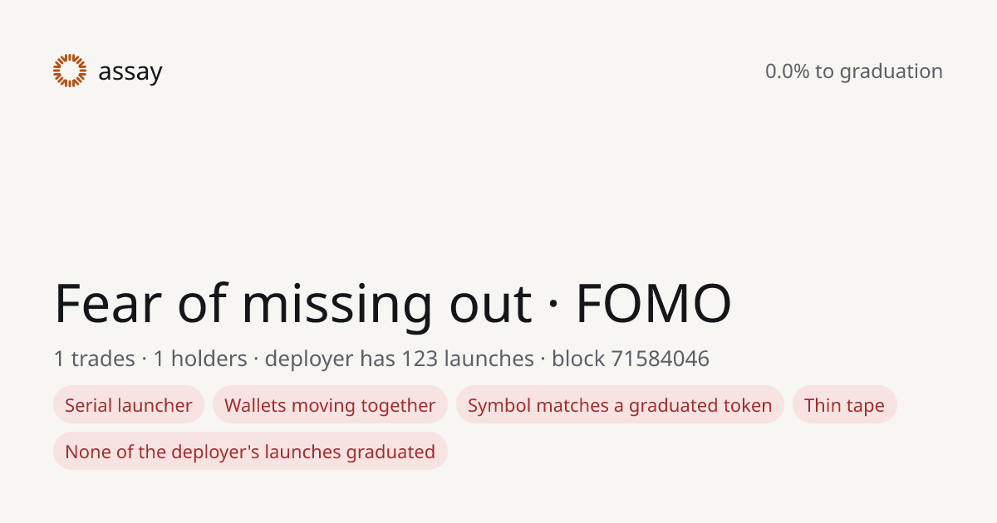Select the Wallets moving together tag
The width and height of the screenshot is (997, 523).
coord(330,405)
